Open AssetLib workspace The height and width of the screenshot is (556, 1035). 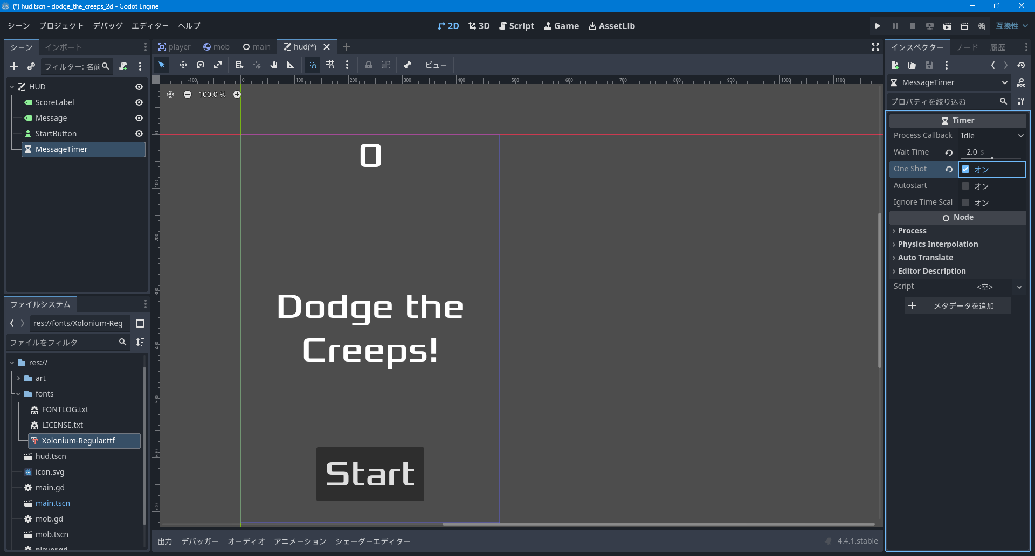(x=612, y=26)
